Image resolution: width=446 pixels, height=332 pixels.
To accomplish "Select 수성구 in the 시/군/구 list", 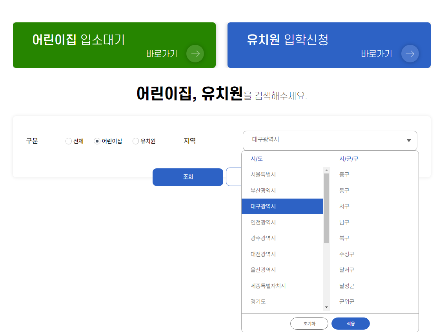I will (x=347, y=254).
